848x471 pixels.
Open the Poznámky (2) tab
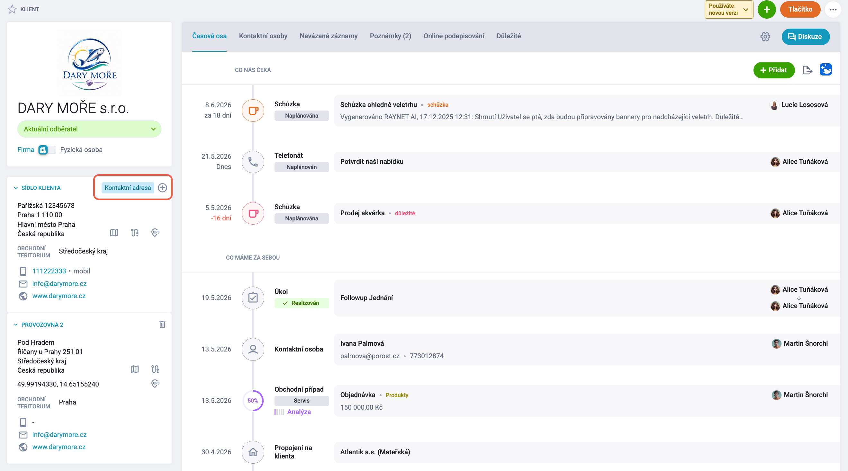[391, 36]
